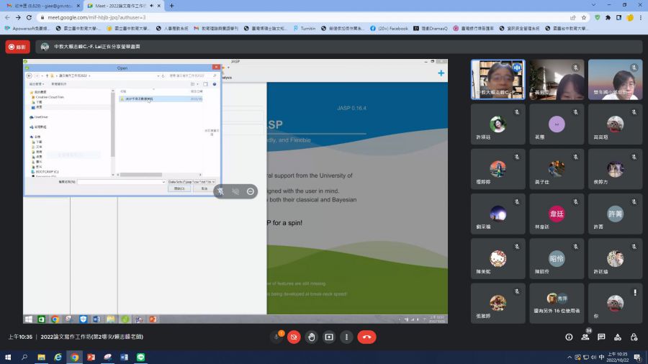The image size is (648, 364).
Task: Open the present screen option
Action: click(x=329, y=337)
